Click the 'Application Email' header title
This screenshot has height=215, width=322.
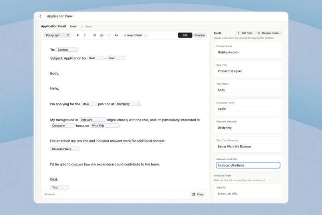pos(60,16)
